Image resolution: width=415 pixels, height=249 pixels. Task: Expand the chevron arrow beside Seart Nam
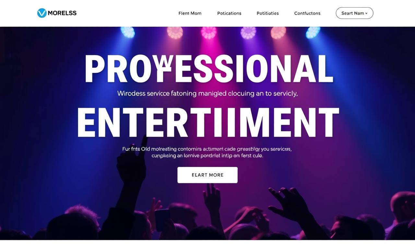pos(366,14)
